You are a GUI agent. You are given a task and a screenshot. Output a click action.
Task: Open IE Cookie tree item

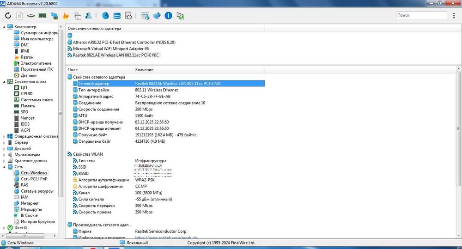(29, 215)
